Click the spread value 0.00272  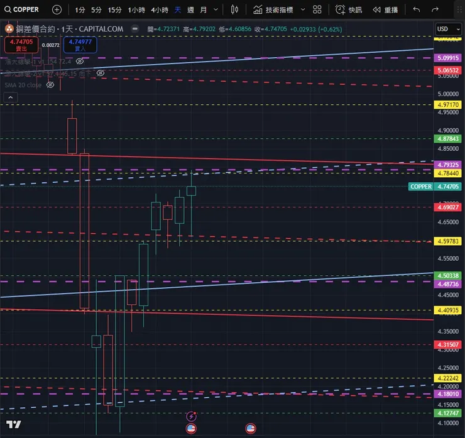(x=50, y=45)
